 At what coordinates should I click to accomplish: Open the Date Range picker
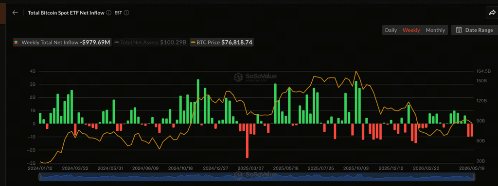pos(474,30)
